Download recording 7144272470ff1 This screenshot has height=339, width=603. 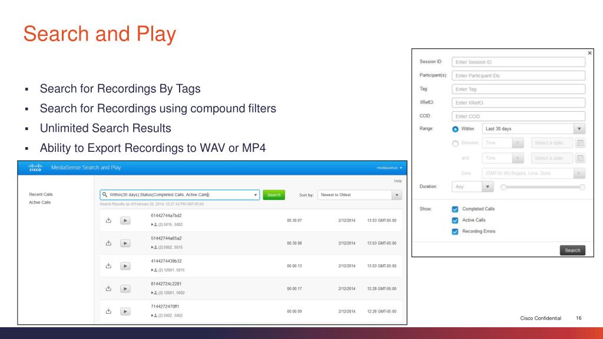(x=108, y=311)
